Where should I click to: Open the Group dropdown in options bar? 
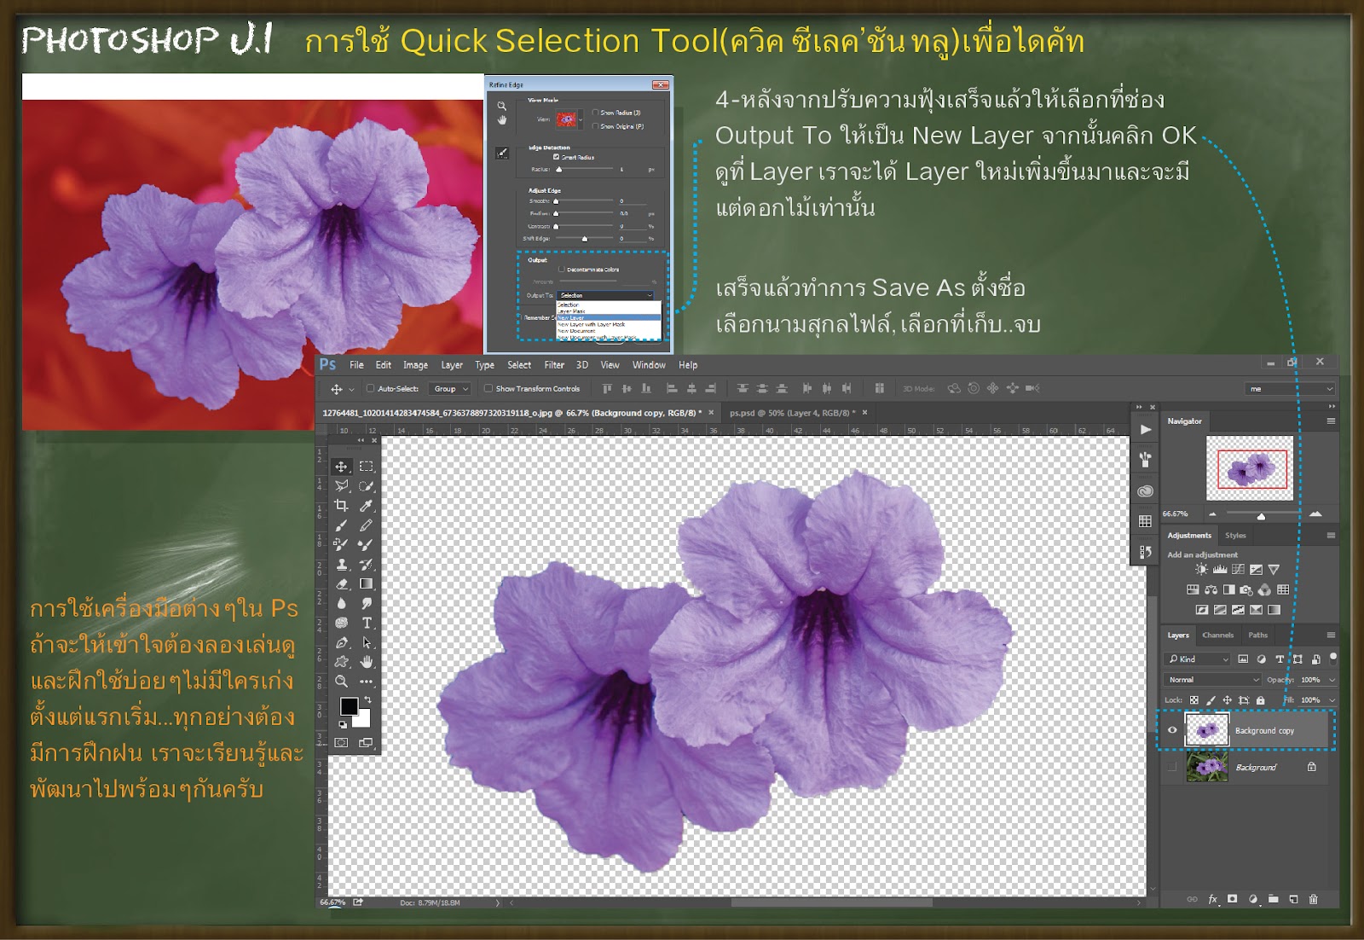click(x=451, y=388)
